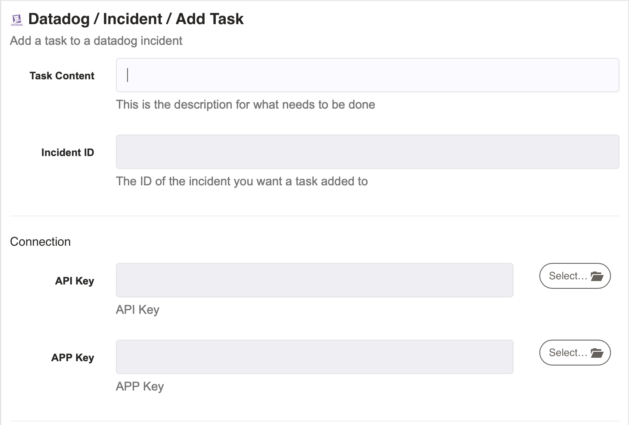Click the bold Incident ID label
The width and height of the screenshot is (629, 425).
pos(68,153)
